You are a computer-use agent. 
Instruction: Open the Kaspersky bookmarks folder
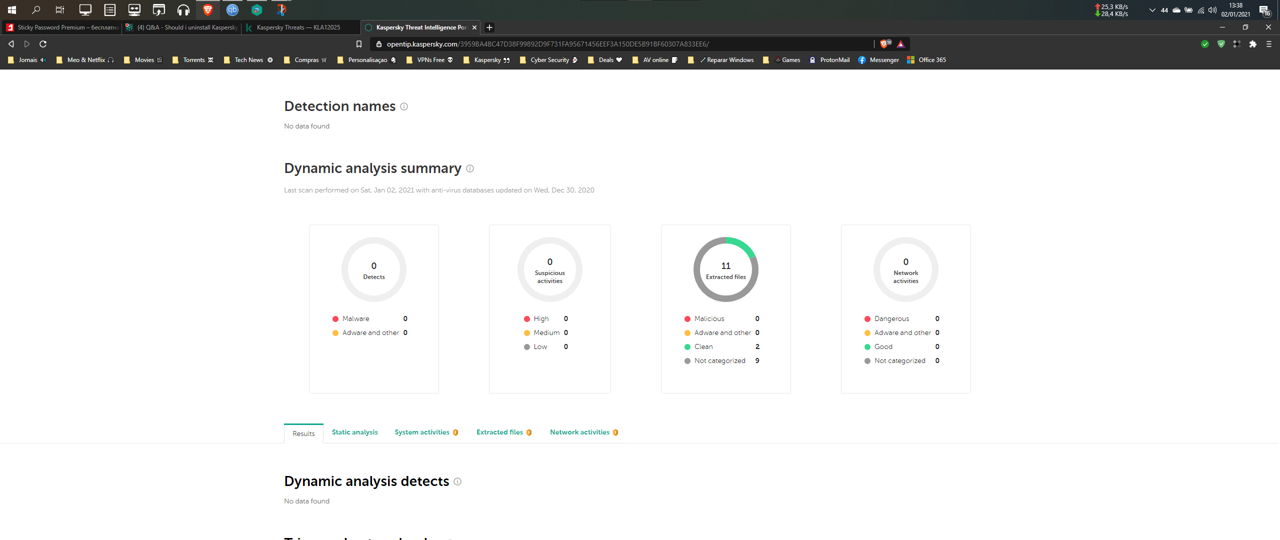coord(487,60)
